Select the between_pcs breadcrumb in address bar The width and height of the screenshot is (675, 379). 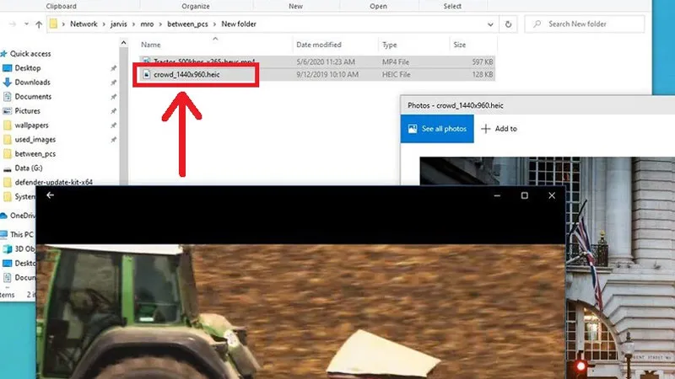coord(187,24)
